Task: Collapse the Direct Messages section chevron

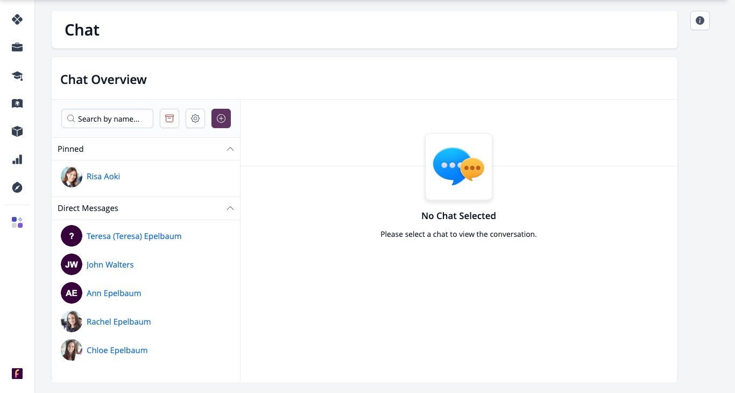Action: pos(230,208)
